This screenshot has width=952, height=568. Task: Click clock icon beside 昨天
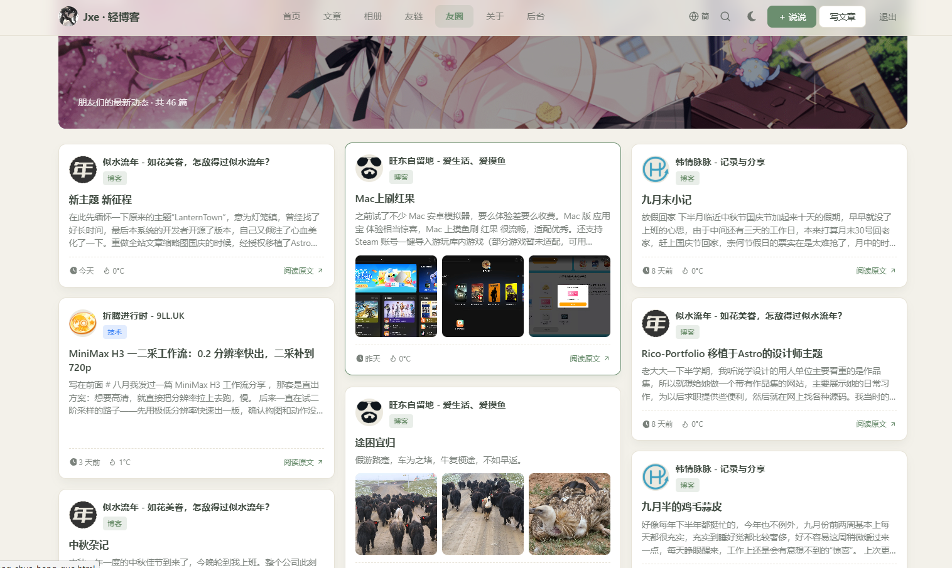[360, 358]
